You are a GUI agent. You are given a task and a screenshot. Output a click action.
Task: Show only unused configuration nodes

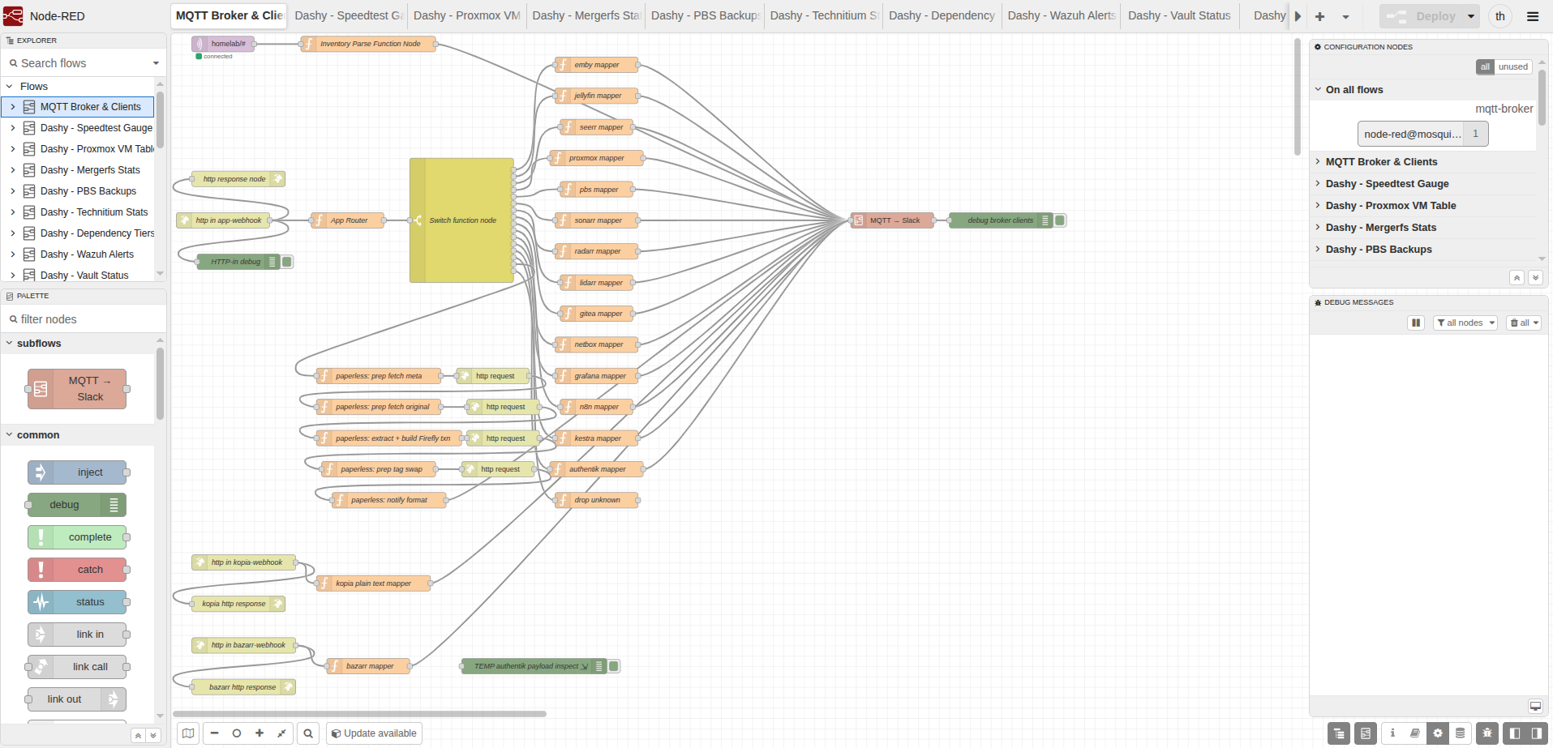[x=1512, y=66]
